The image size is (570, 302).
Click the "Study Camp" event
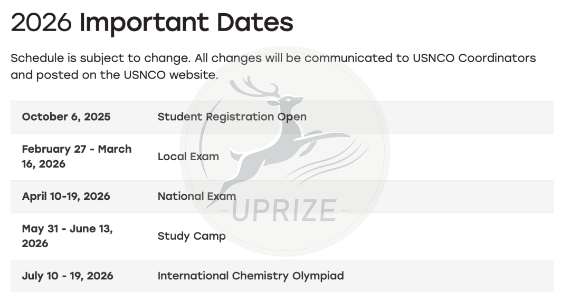click(x=191, y=236)
